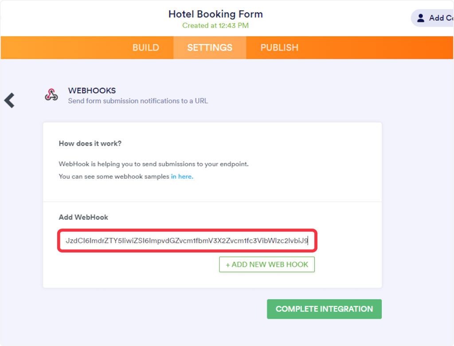Click the webhooks logo icon
The image size is (454, 346).
pyautogui.click(x=51, y=95)
